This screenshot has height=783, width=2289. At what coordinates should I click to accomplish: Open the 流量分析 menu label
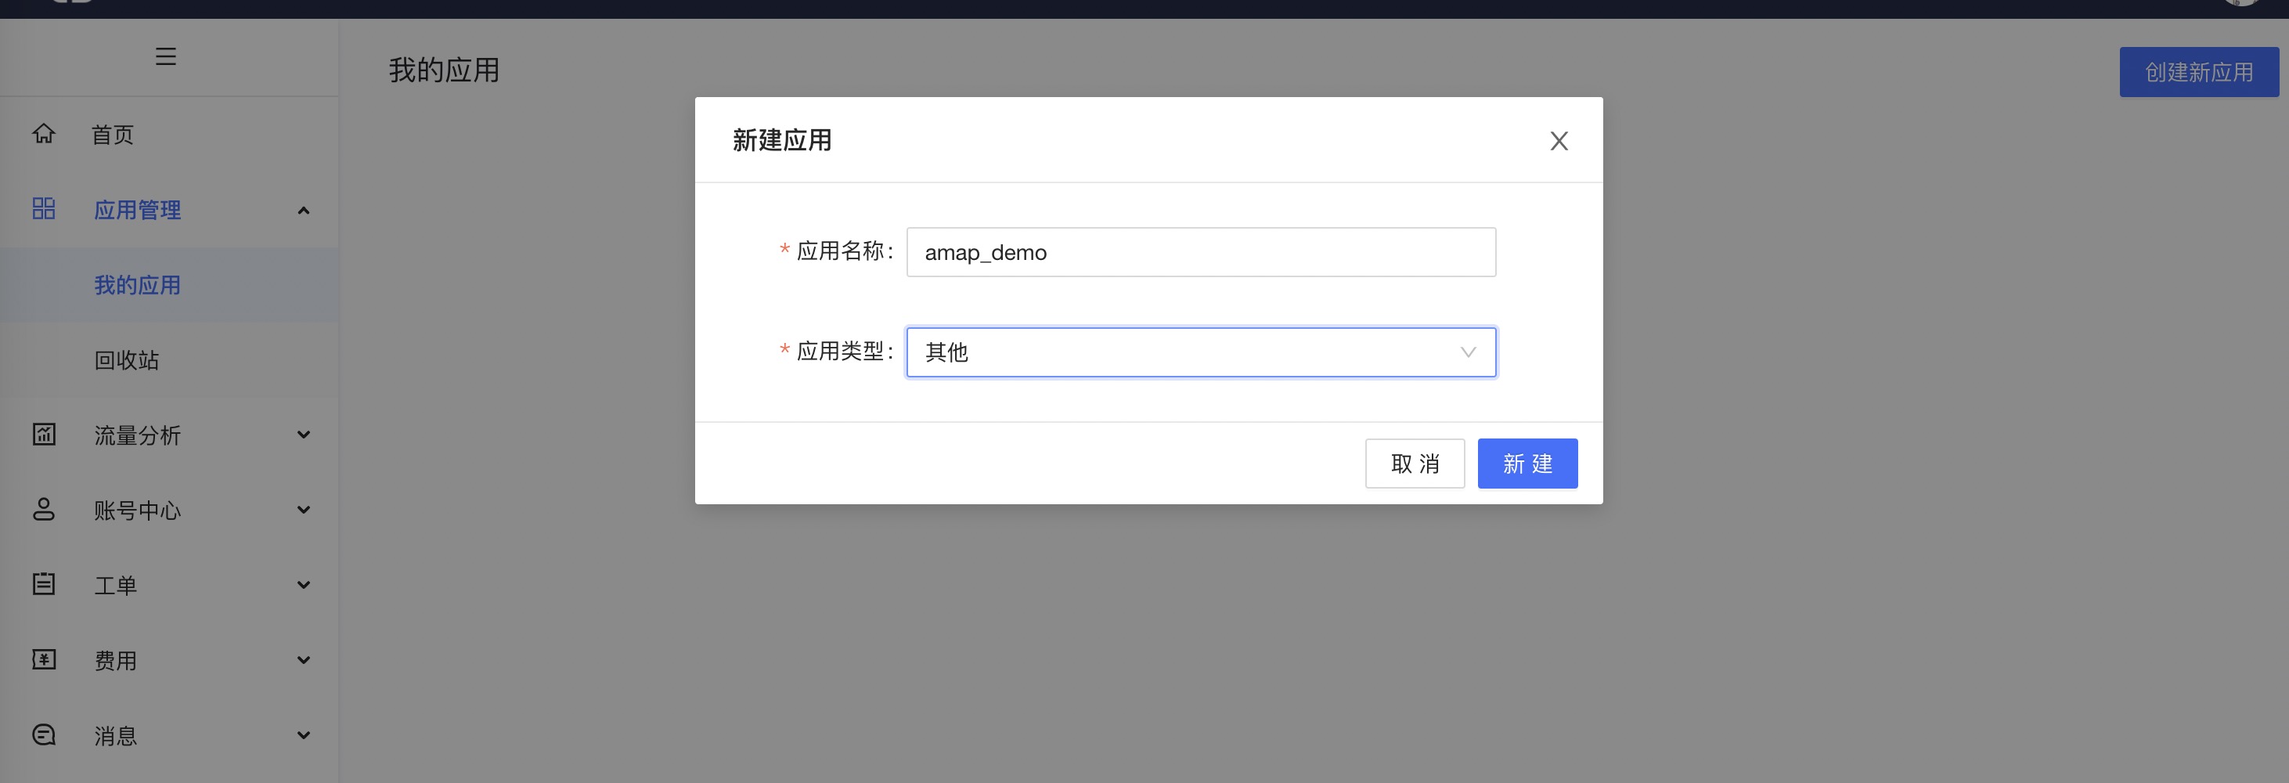click(137, 435)
